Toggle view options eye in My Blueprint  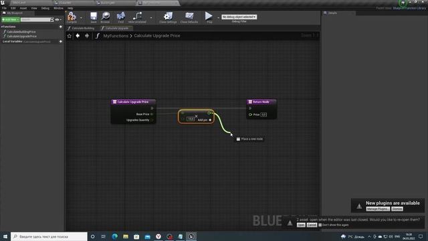coord(58,19)
